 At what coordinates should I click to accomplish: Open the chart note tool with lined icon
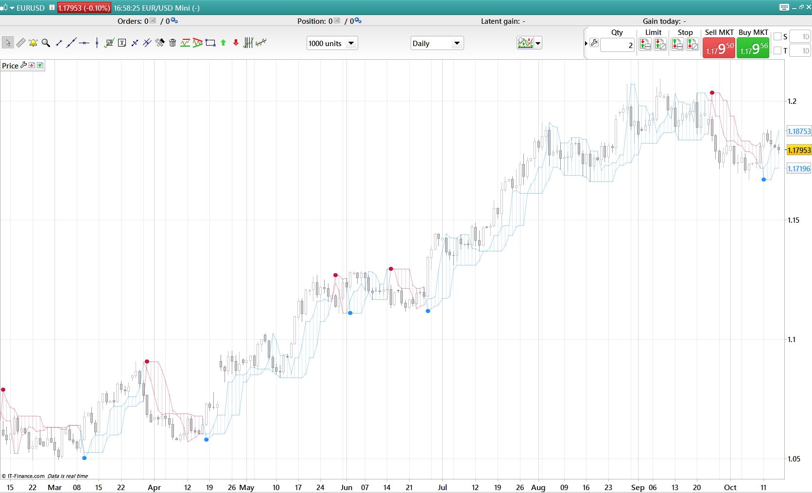click(109, 43)
